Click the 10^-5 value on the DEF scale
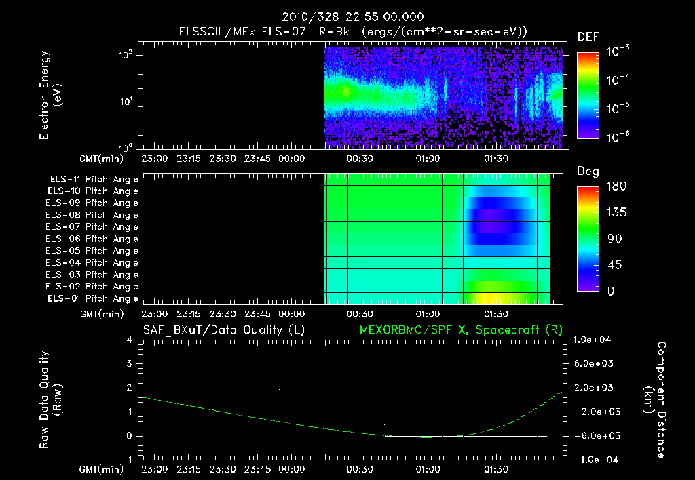Image resolution: width=695 pixels, height=480 pixels. [x=618, y=108]
